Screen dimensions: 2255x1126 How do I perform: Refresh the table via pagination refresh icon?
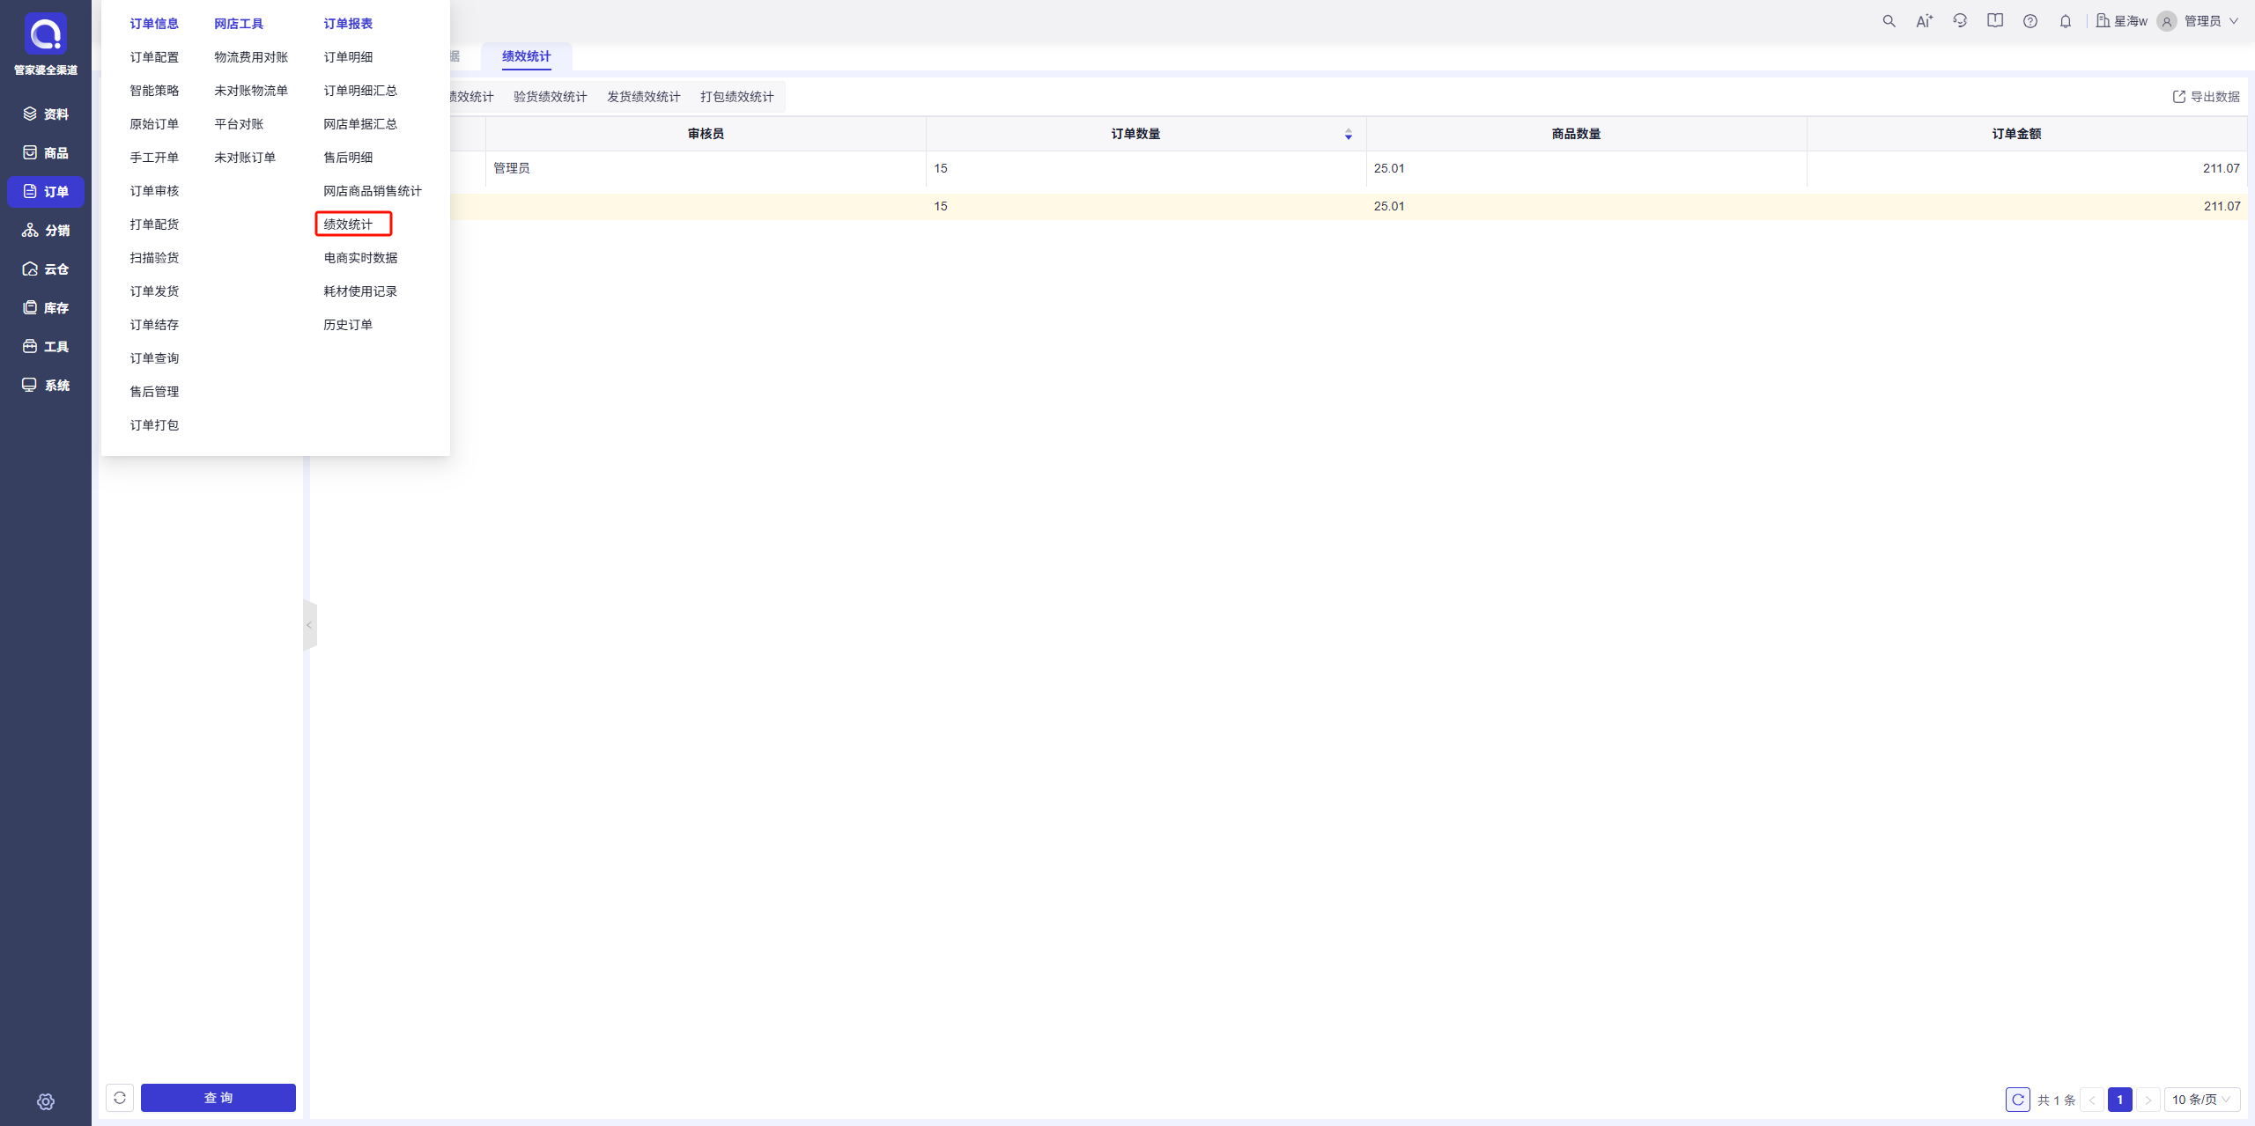tap(2018, 1100)
